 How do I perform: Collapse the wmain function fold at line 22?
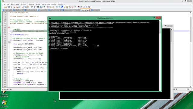[x=9, y=42]
